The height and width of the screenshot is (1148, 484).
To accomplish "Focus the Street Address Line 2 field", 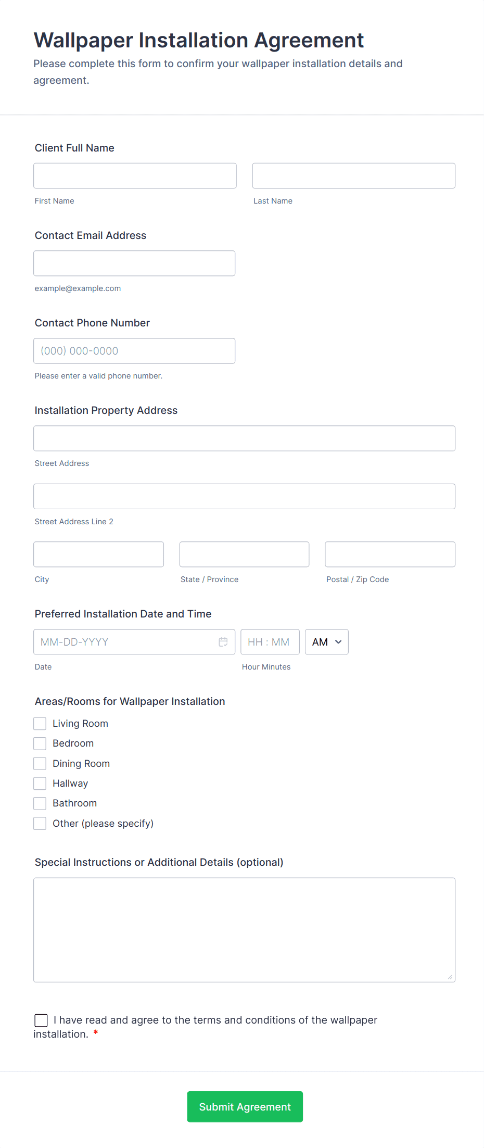I will coord(244,497).
